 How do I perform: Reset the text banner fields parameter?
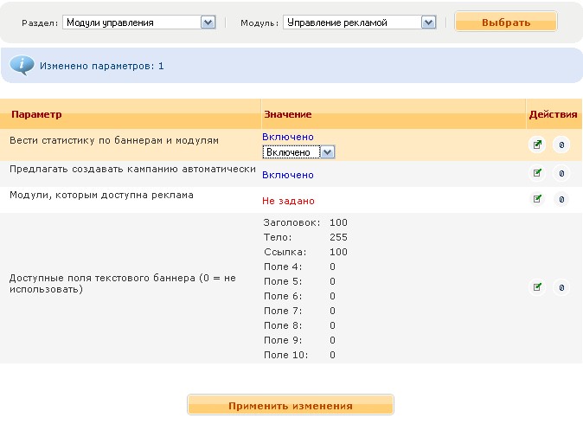click(561, 287)
